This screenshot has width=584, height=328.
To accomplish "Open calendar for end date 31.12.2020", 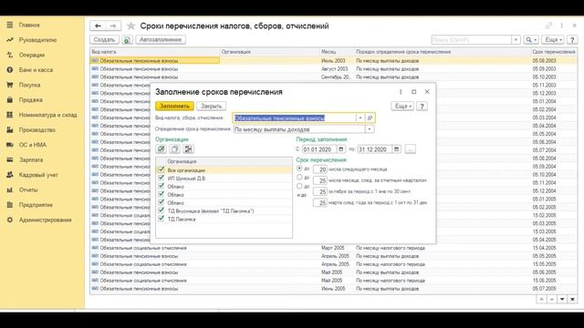I will [x=397, y=149].
